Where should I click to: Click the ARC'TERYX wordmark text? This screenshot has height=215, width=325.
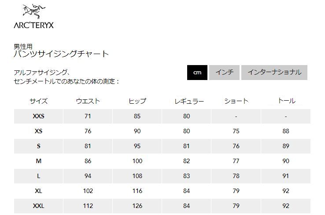34,25
